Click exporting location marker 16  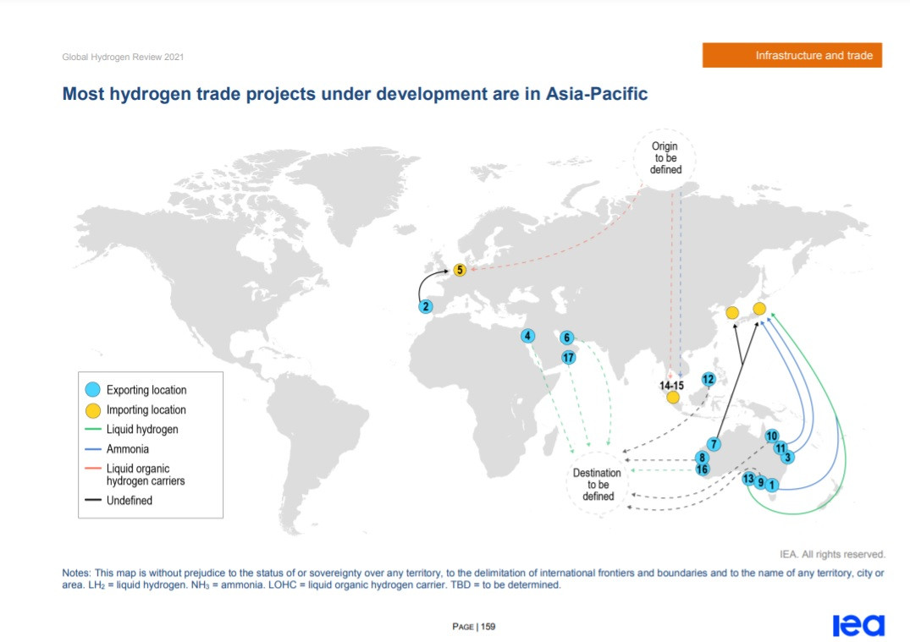pos(703,469)
